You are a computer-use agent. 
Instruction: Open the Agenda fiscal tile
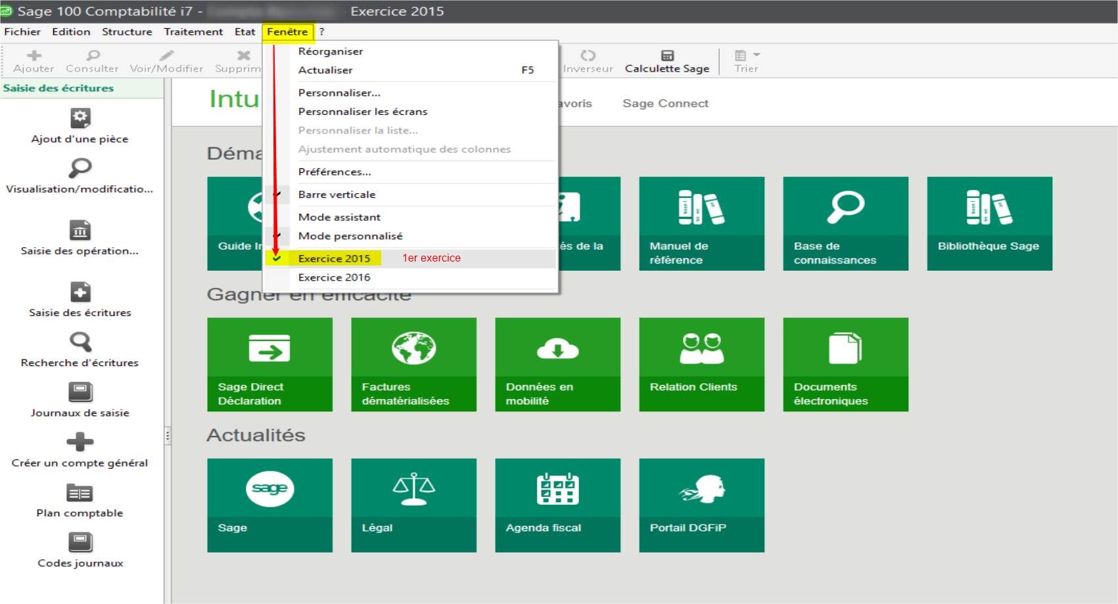point(557,505)
